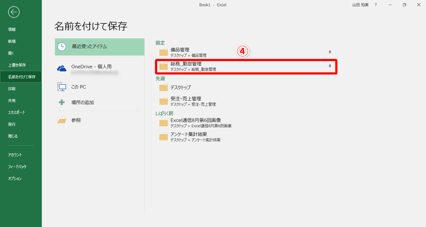Viewport: 426px width, 227px height.
Task: Open the 情報 menu item
Action: click(x=12, y=29)
